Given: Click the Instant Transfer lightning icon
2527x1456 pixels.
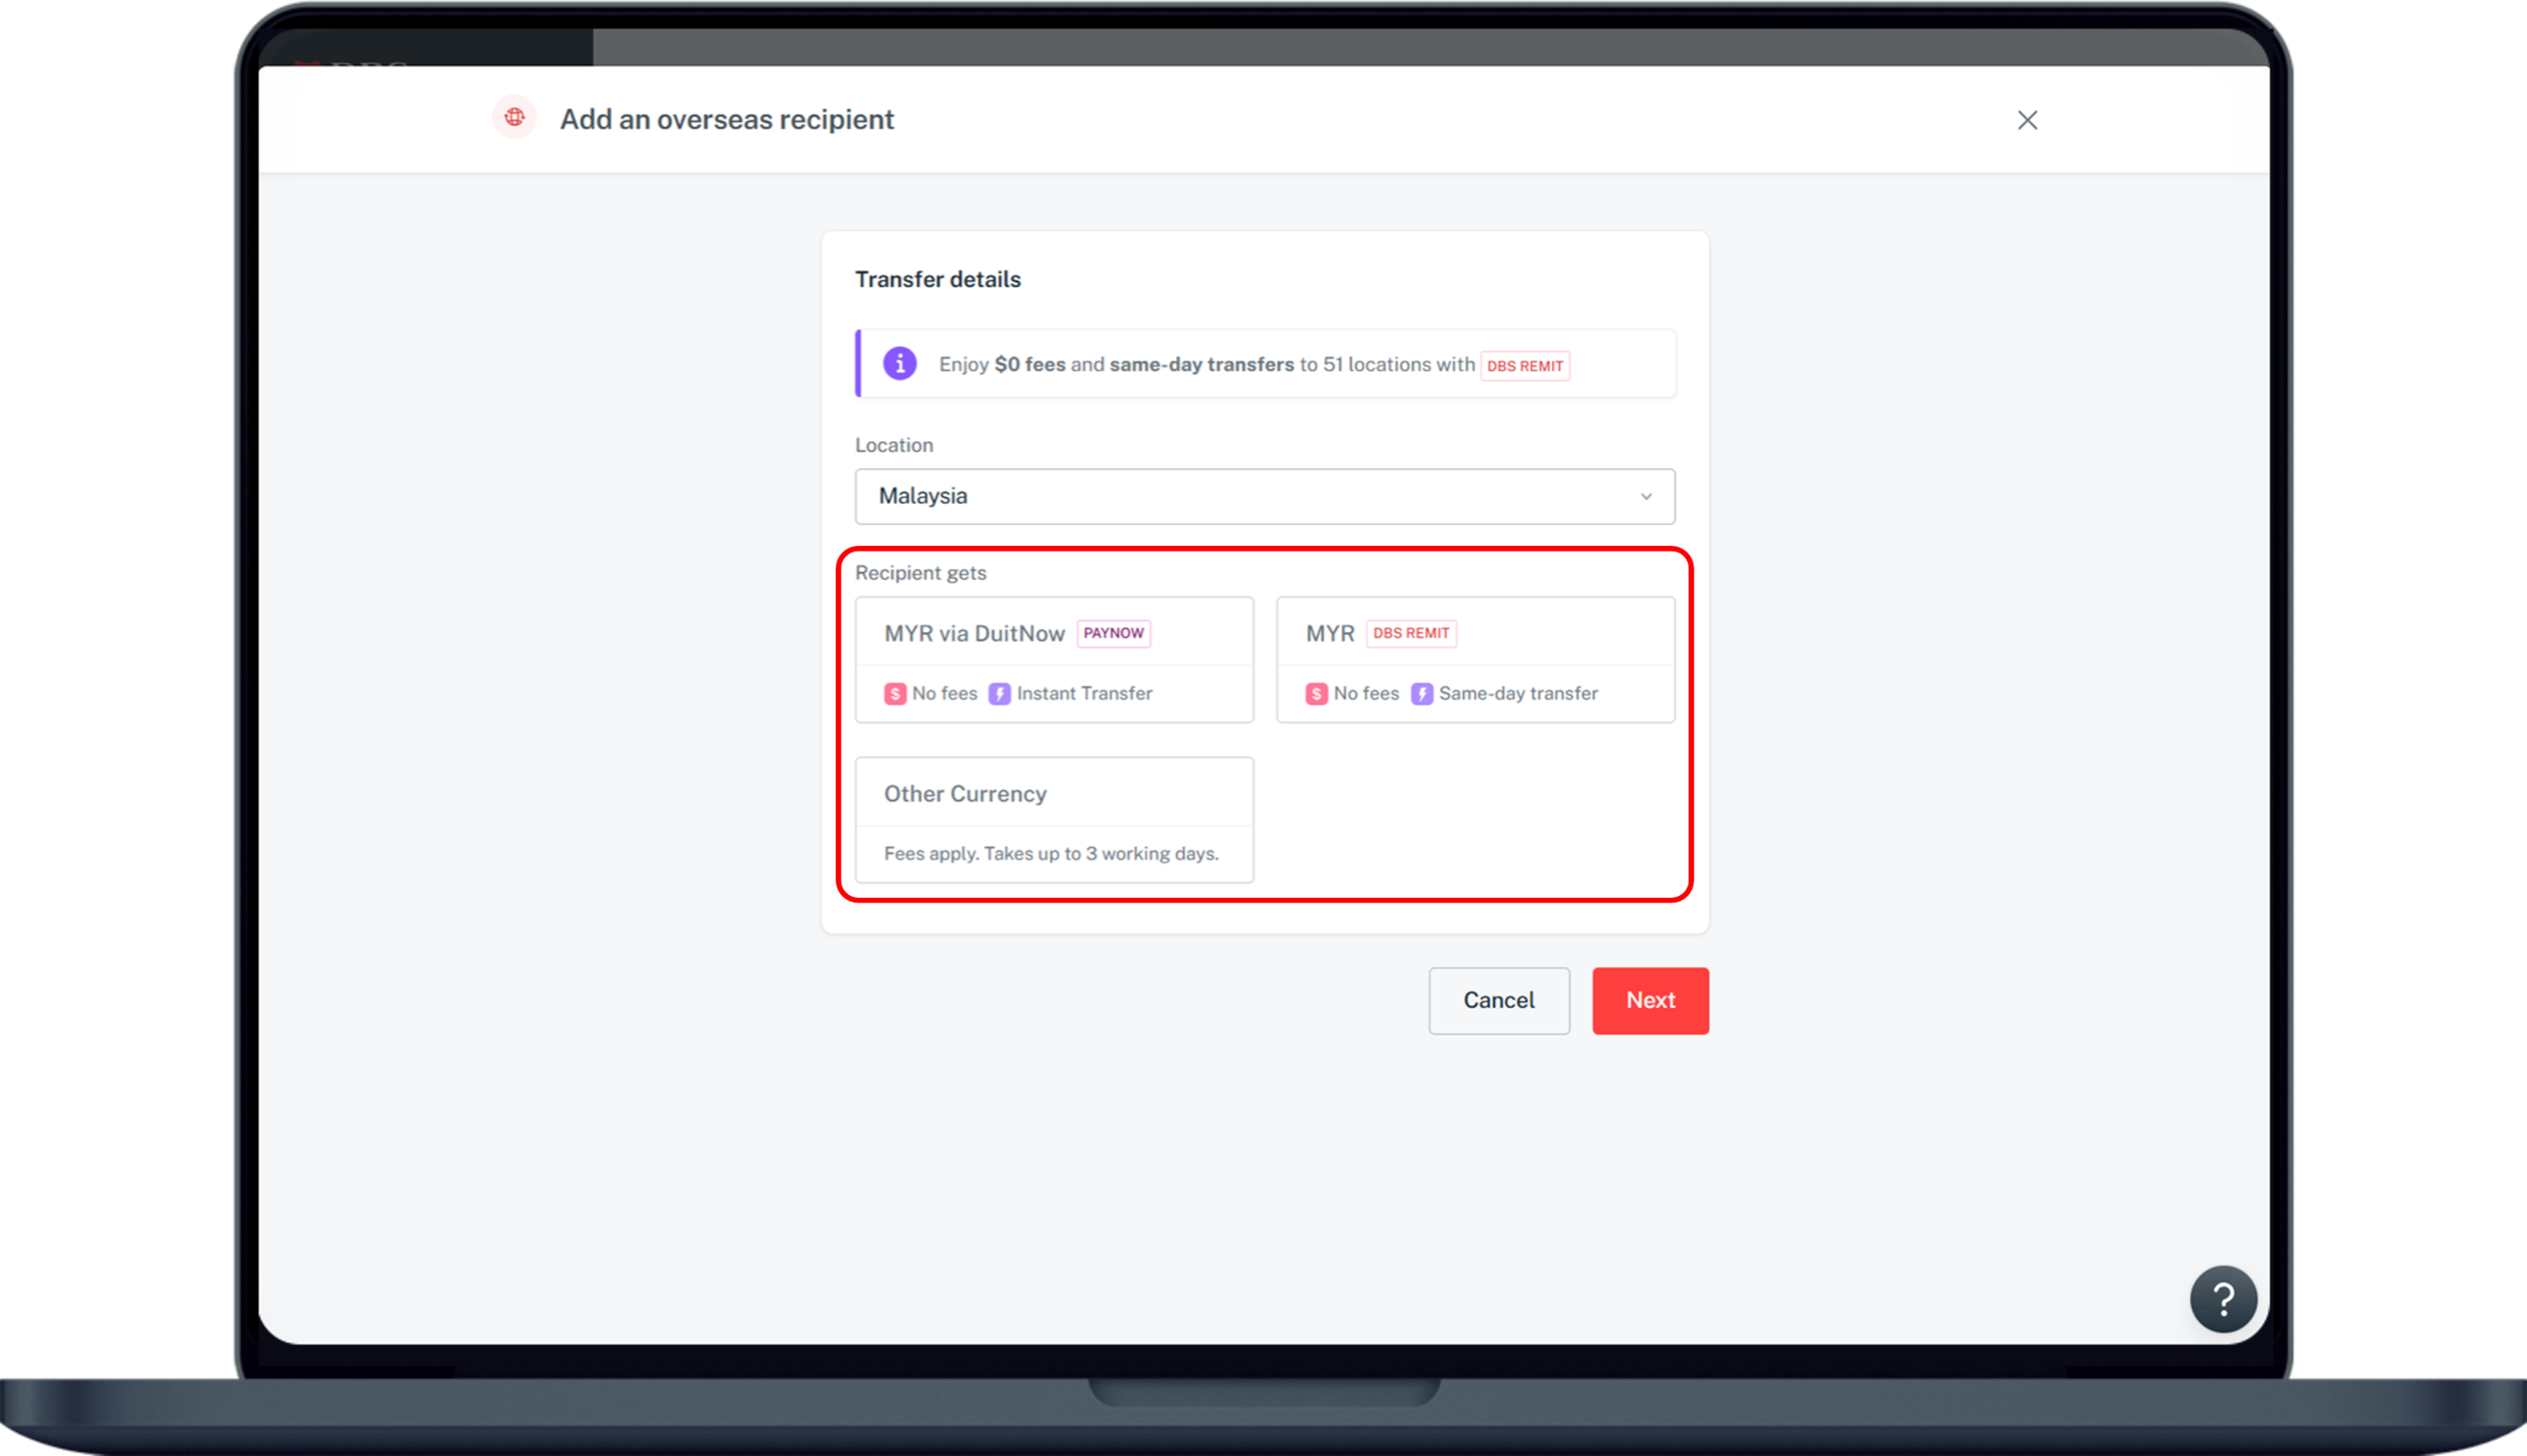Looking at the screenshot, I should pos(998,693).
